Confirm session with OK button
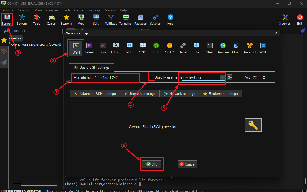Screen dimensions: 307x192 pos(152,164)
